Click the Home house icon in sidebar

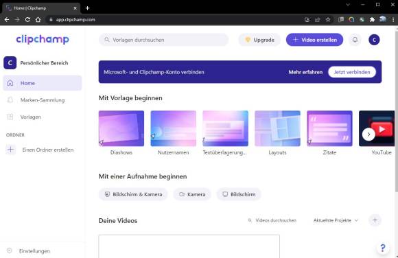[x=10, y=83]
